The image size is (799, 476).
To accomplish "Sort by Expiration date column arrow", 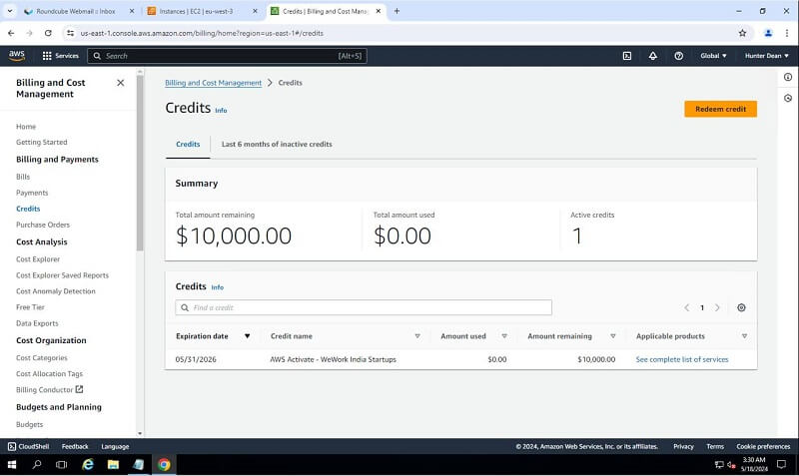I will 247,336.
